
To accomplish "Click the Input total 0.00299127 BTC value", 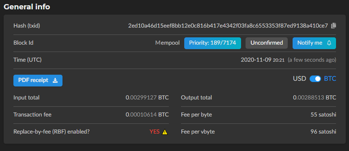I will coord(147,97).
